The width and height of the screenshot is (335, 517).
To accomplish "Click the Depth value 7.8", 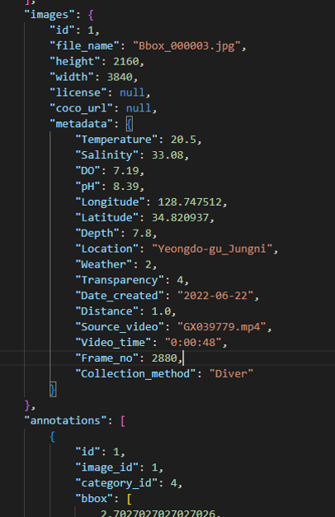I will [142, 233].
